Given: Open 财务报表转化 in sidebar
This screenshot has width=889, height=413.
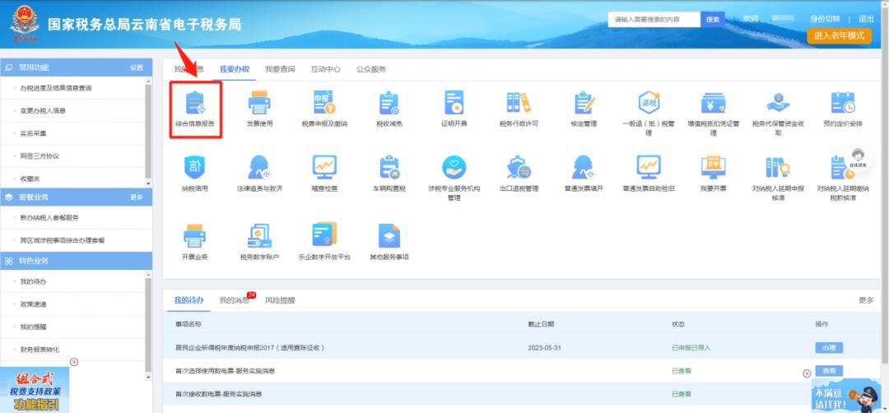Looking at the screenshot, I should 40,350.
